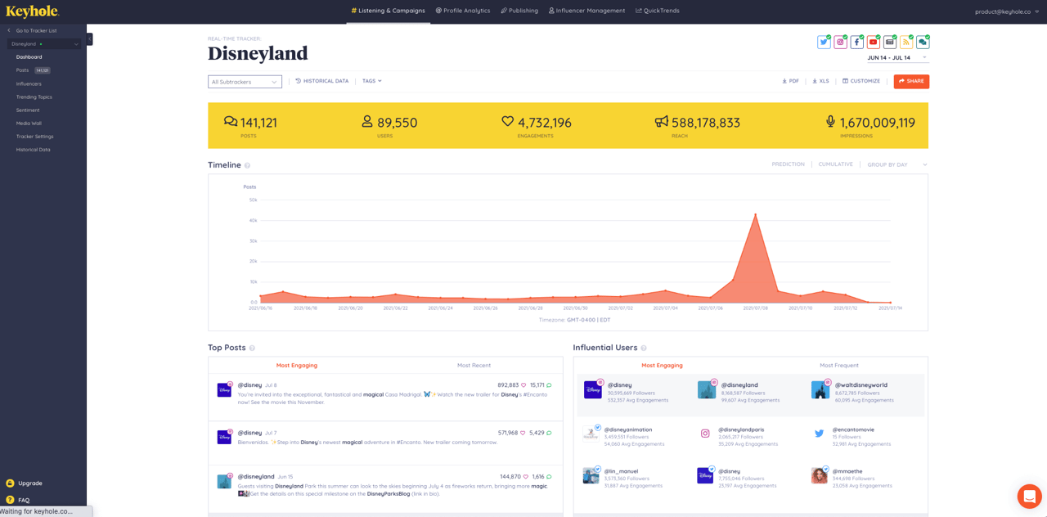Toggle the Twitter source filter icon
Image resolution: width=1047 pixels, height=517 pixels.
[824, 43]
